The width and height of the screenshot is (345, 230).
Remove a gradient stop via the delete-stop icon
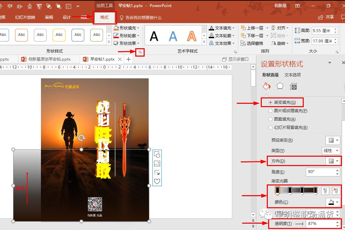pos(335,190)
